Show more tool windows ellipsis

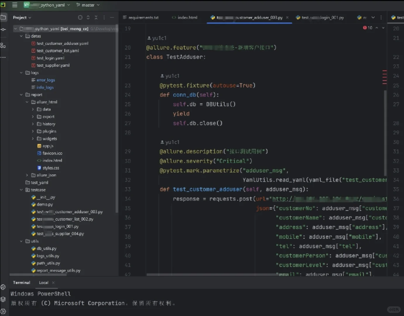click(3, 57)
